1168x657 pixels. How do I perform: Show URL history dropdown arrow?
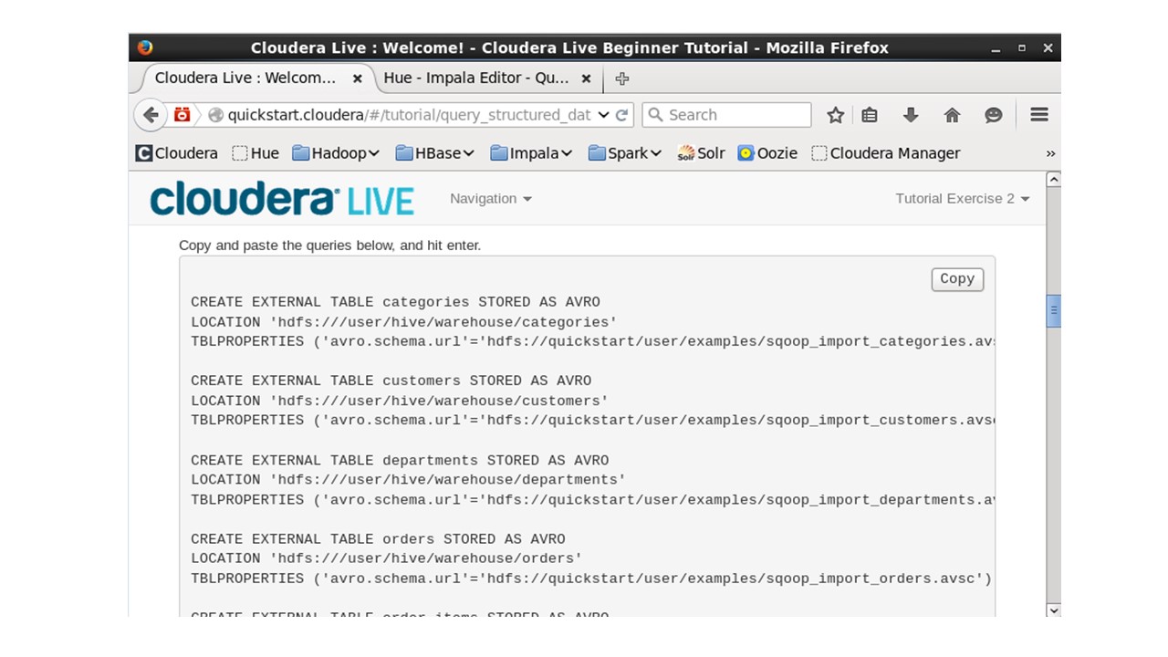pos(603,115)
